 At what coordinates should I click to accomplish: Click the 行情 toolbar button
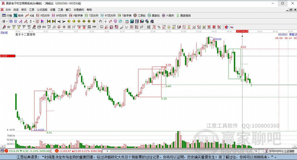click(7, 16)
